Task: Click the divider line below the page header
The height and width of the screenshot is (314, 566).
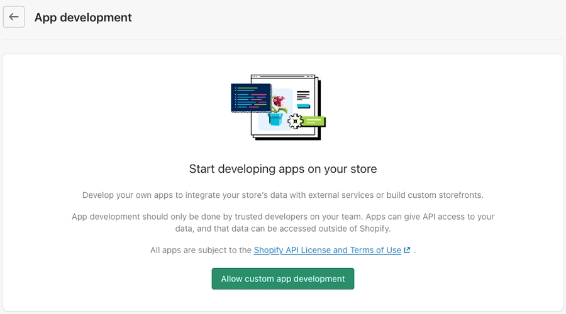Action: (x=283, y=40)
